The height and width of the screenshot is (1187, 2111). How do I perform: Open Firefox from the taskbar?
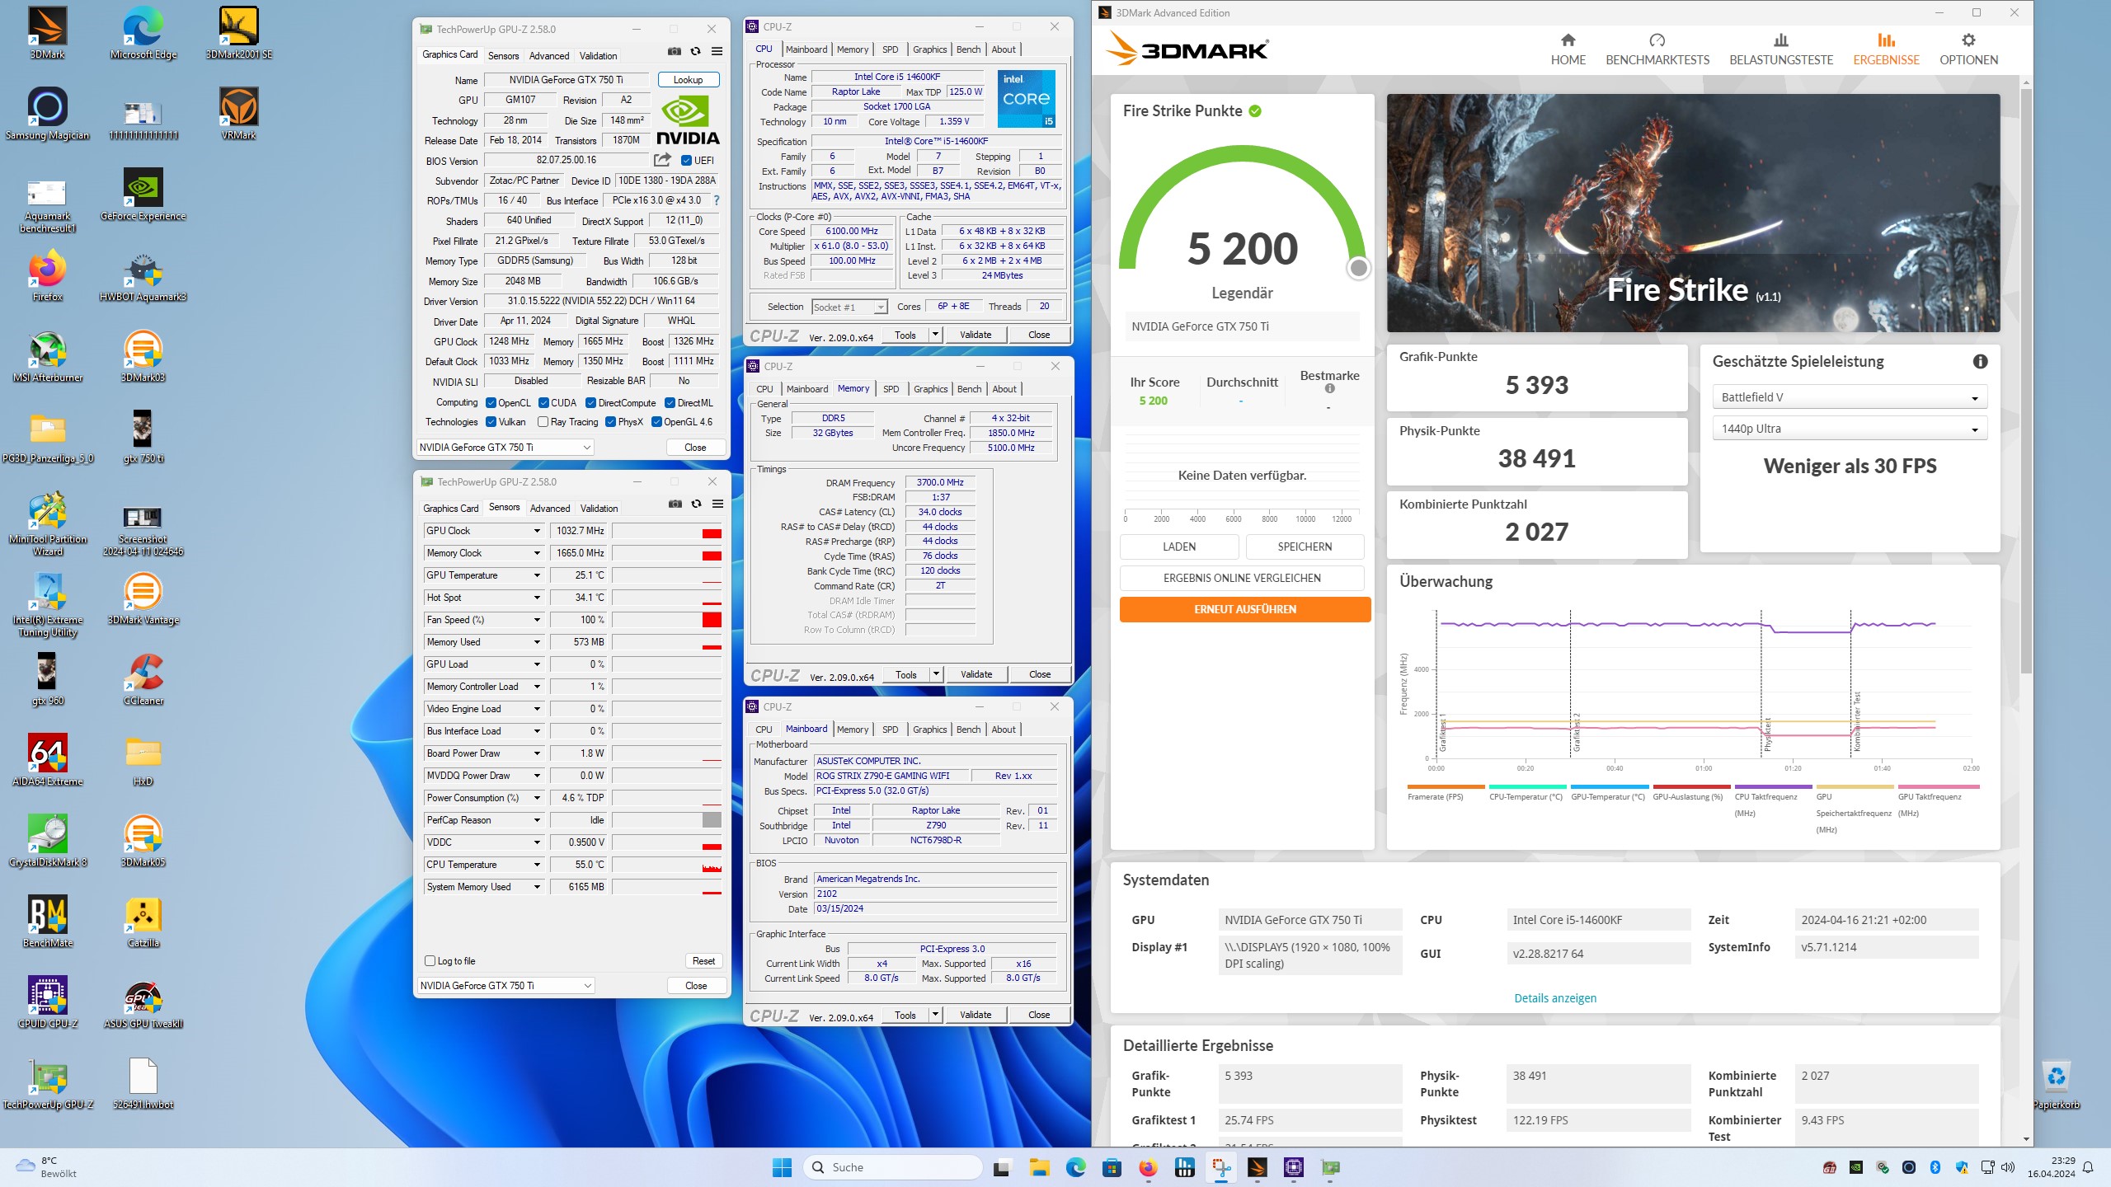point(1148,1167)
